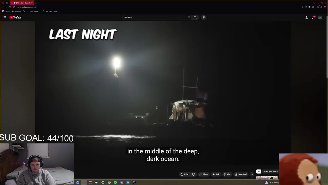
Task: Create a Clip of the video
Action: pyautogui.click(x=227, y=174)
